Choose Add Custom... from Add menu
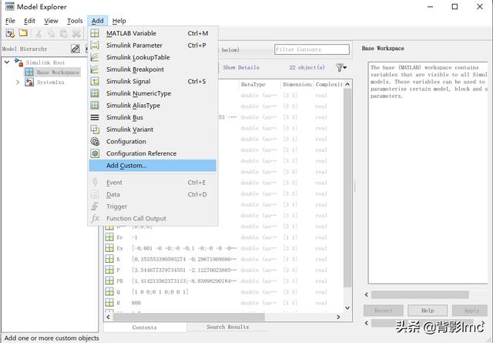Viewport: 493px width, 343px height. tap(153, 166)
